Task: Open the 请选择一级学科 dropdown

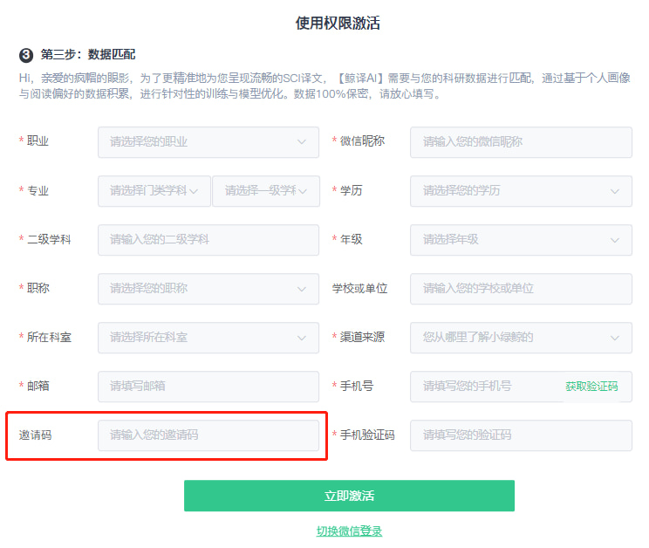Action: click(x=266, y=191)
